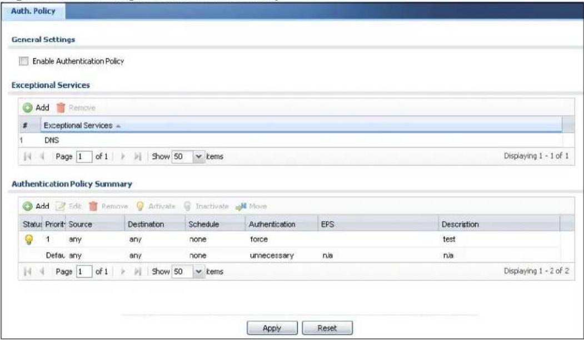Remove the selected authentication policy

pyautogui.click(x=108, y=206)
